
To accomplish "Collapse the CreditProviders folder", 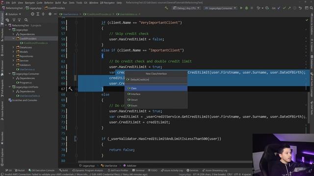I will pos(13,39).
